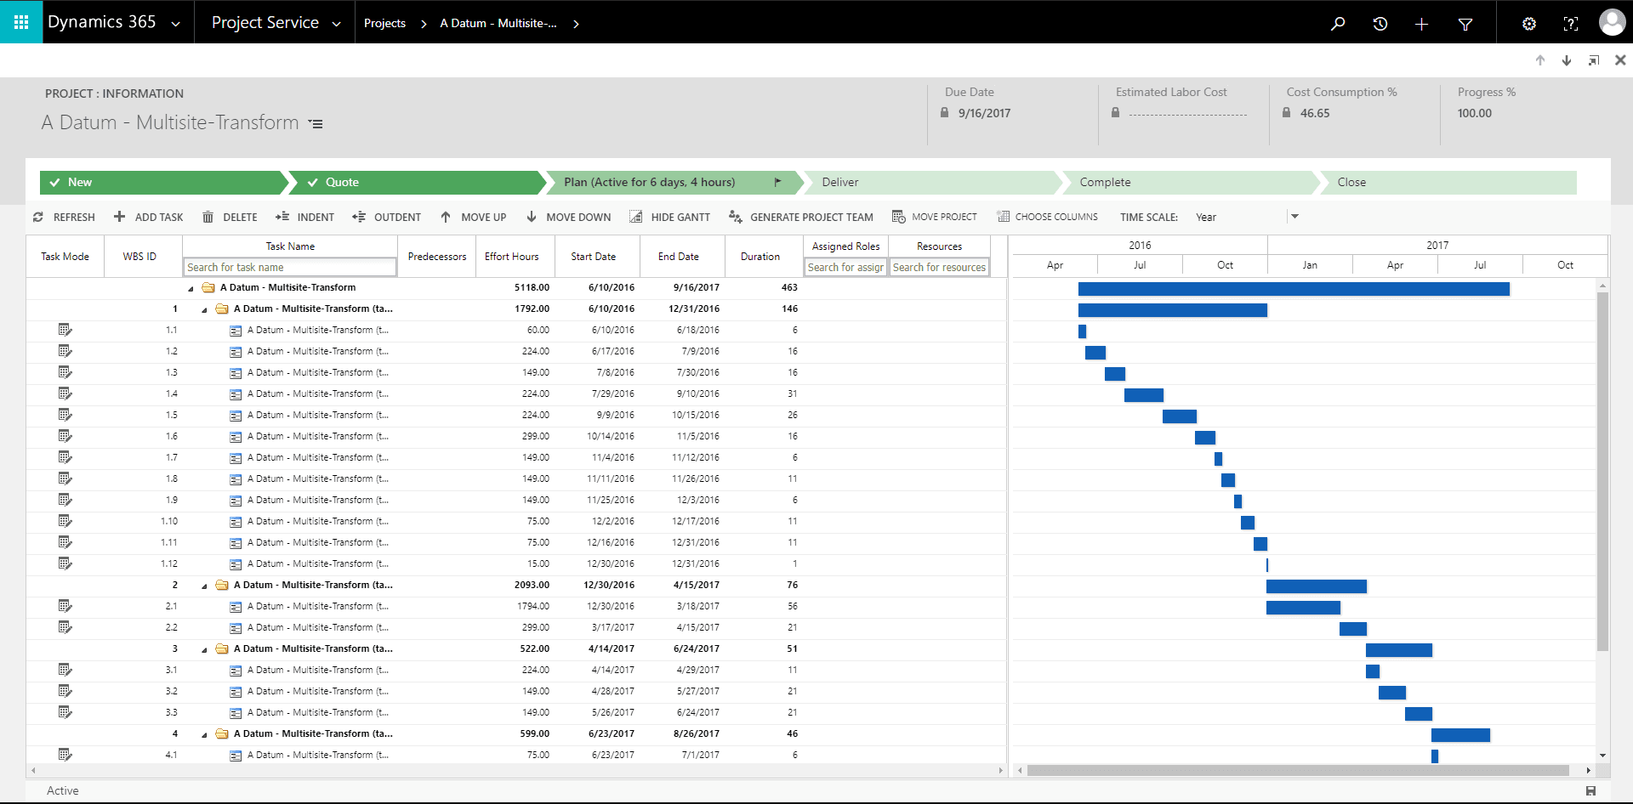Click in the assigned roles search field
This screenshot has height=804, width=1633.
(x=845, y=267)
